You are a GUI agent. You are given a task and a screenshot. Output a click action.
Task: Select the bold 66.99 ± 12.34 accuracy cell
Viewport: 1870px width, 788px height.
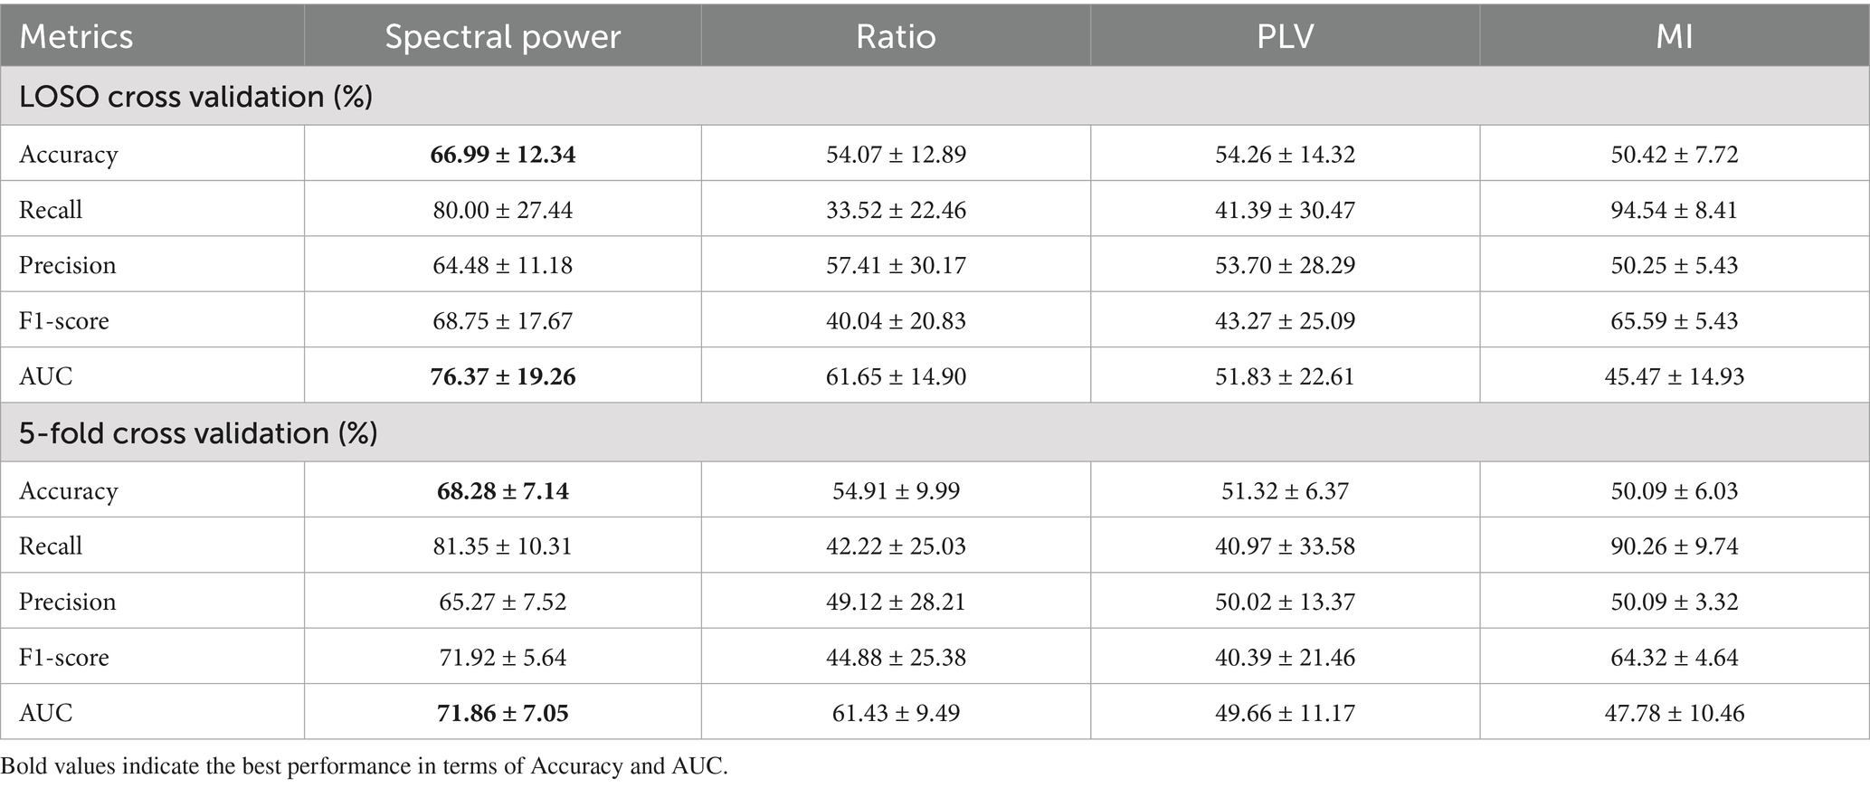click(502, 154)
